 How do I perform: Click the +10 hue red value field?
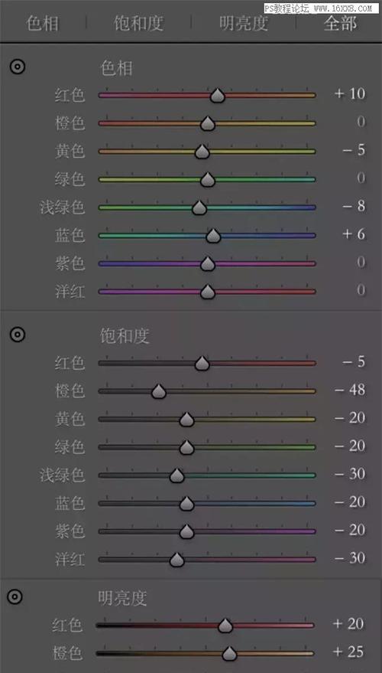click(350, 93)
